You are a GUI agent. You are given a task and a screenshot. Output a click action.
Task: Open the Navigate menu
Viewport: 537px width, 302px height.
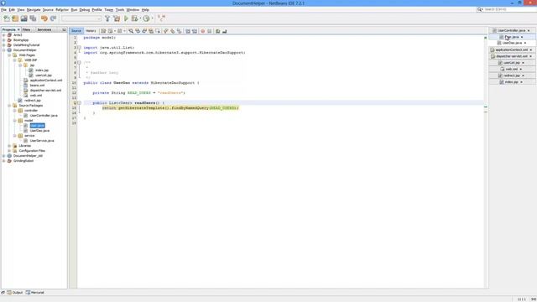click(x=34, y=10)
